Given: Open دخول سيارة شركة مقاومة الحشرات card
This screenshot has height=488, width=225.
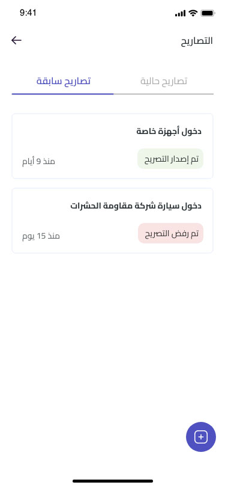Looking at the screenshot, I should tap(113, 221).
